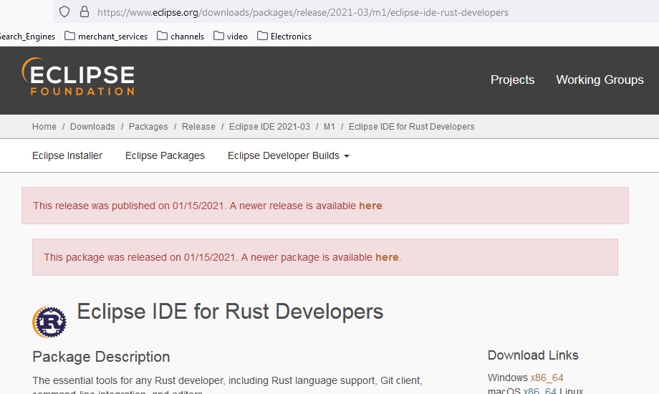Expand the Eclipse Developer Builds dropdown
The height and width of the screenshot is (394, 659).
288,155
